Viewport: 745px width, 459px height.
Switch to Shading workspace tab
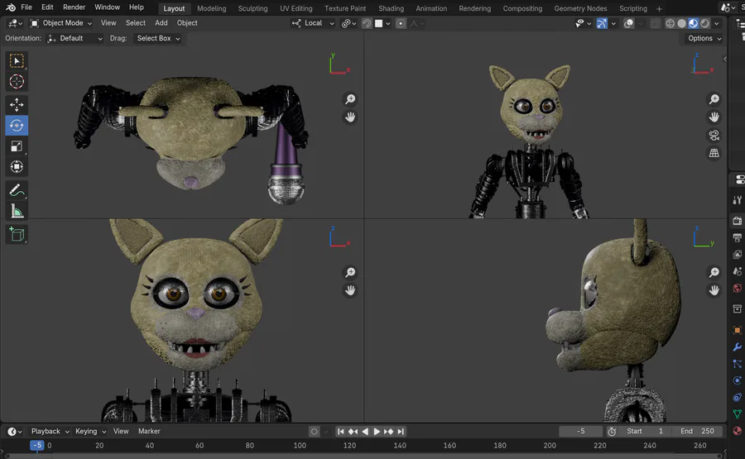[391, 8]
